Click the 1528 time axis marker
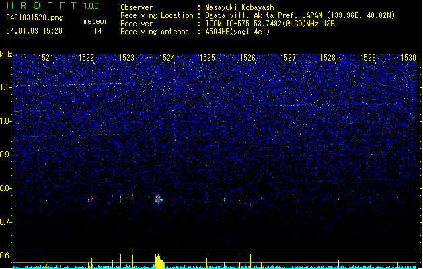The height and width of the screenshot is (269, 423). tap(328, 58)
